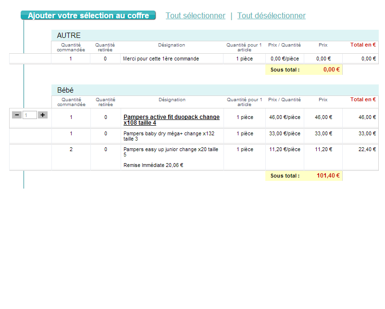This screenshot has width=385, height=309.
Task: Click the minus button to decrease quantity
Action: [x=17, y=115]
